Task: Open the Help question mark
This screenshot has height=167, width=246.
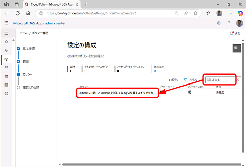Action: [229, 23]
